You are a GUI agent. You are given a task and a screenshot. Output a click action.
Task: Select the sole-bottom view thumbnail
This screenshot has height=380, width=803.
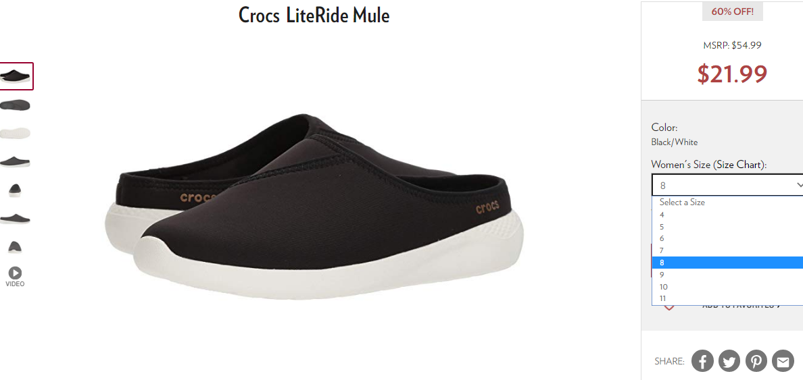tap(15, 134)
